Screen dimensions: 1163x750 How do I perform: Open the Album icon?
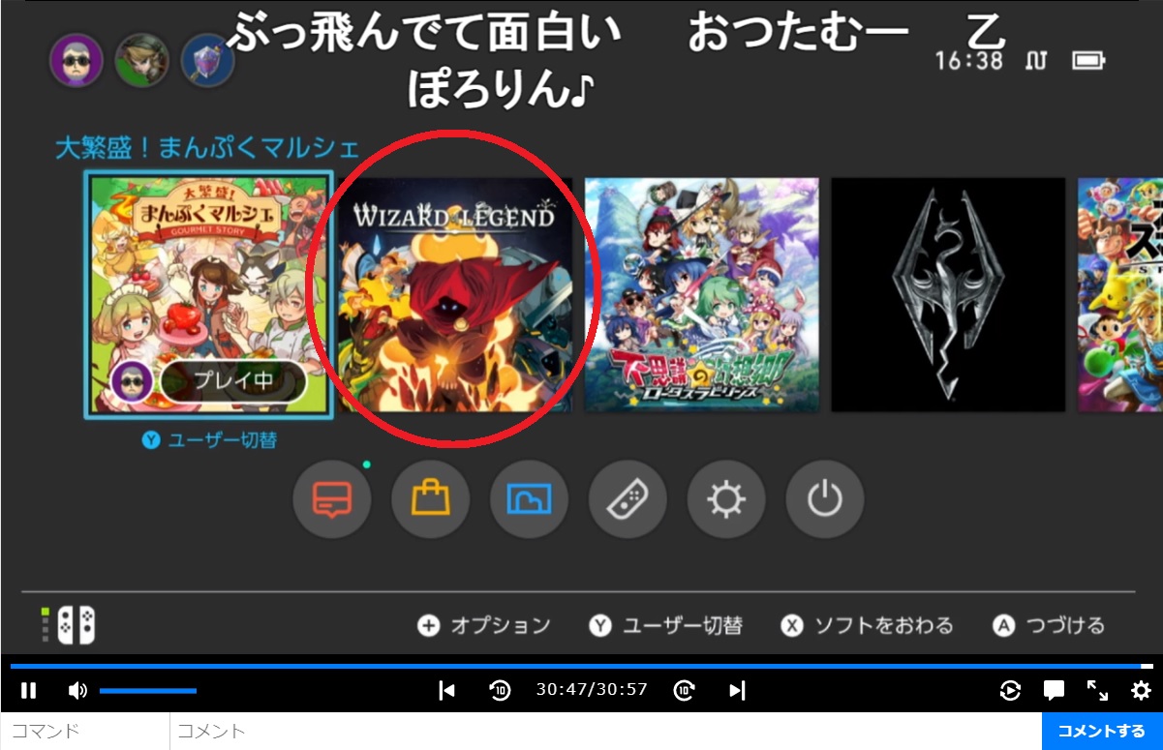pyautogui.click(x=529, y=499)
